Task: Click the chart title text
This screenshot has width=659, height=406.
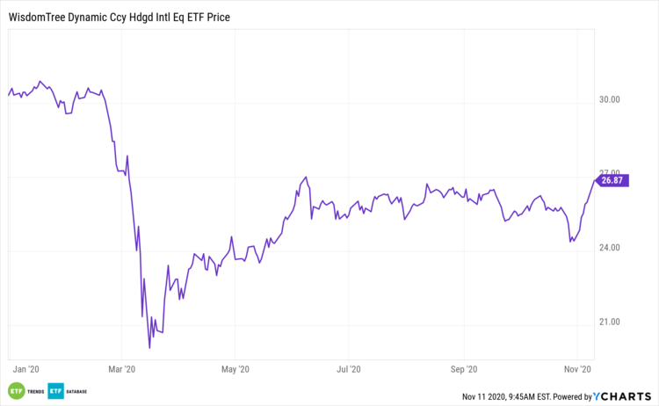Action: click(x=119, y=17)
